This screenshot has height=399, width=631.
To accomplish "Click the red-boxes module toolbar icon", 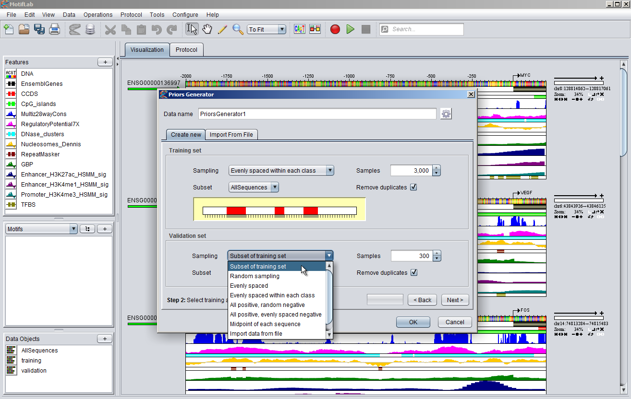I will coord(315,29).
